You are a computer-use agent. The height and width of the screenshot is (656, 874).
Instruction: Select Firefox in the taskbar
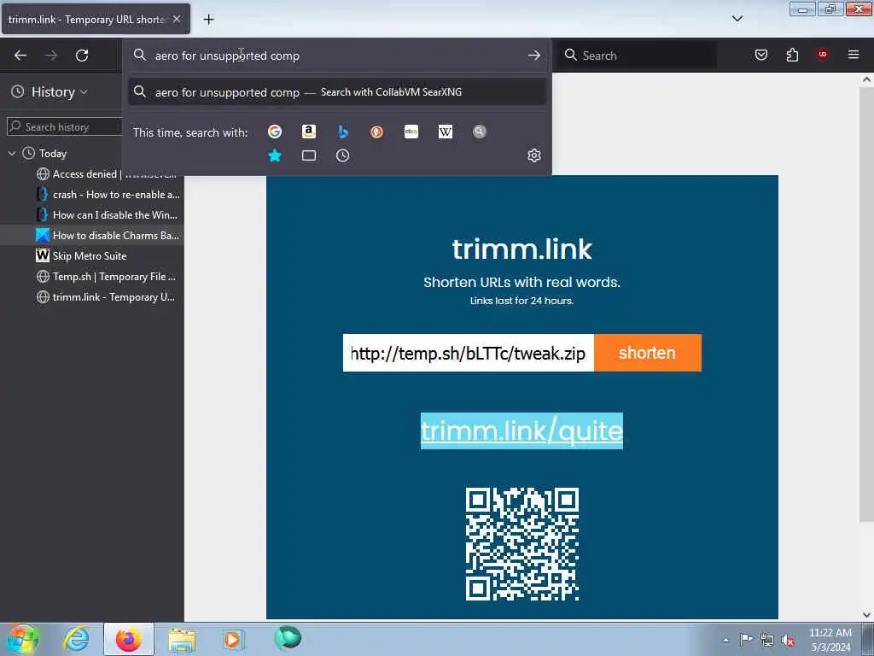[129, 639]
